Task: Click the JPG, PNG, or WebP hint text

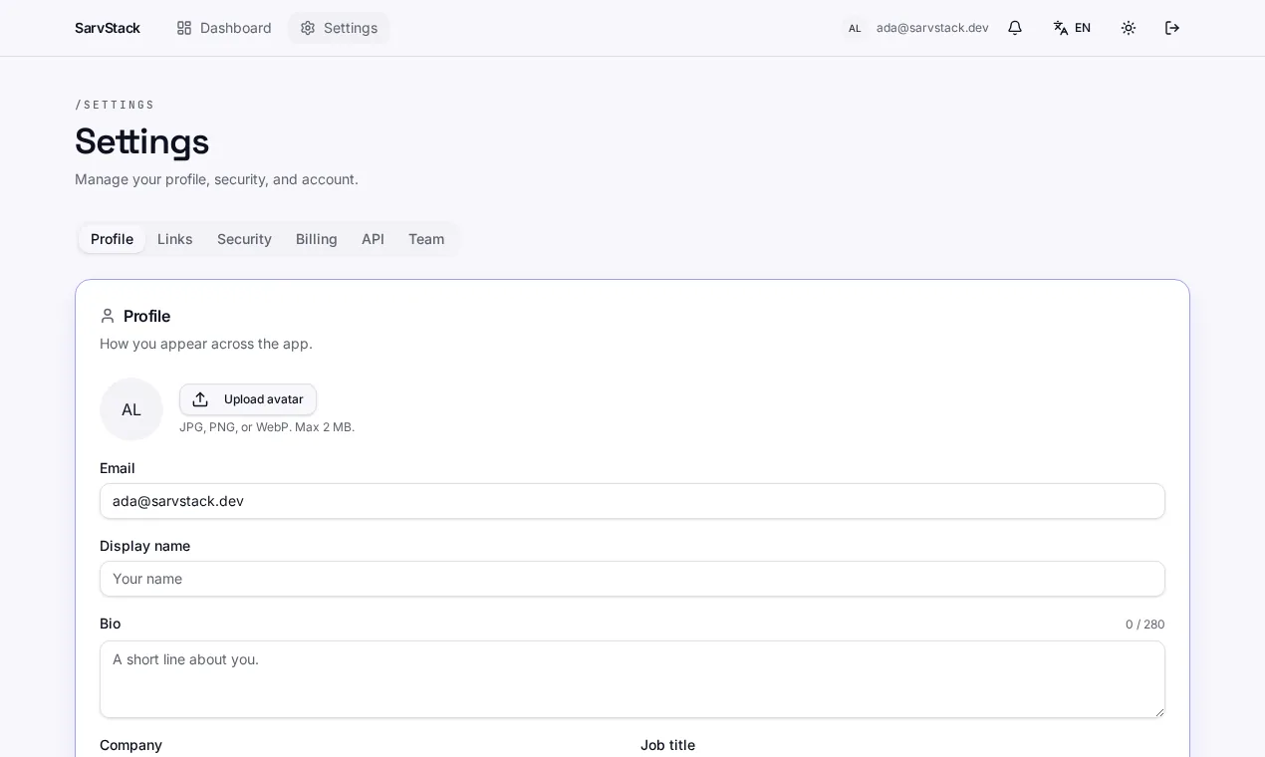Action: click(267, 427)
